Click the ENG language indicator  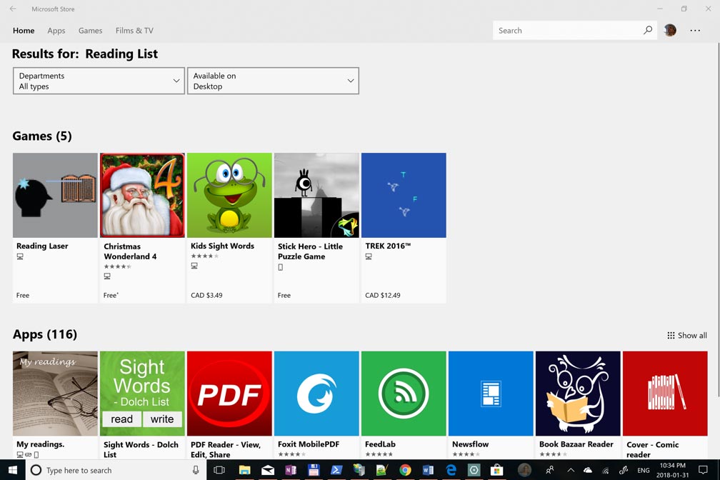click(x=644, y=470)
